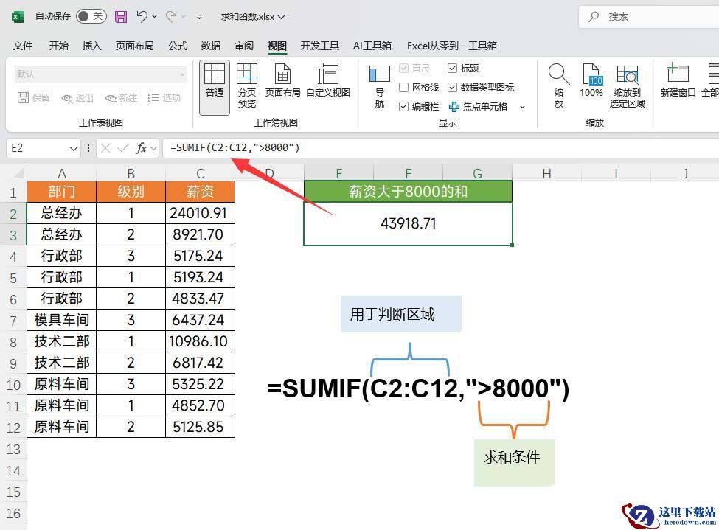Viewport: 719px width, 530px height.
Task: Set zoom to 100% icon
Action: pyautogui.click(x=591, y=74)
